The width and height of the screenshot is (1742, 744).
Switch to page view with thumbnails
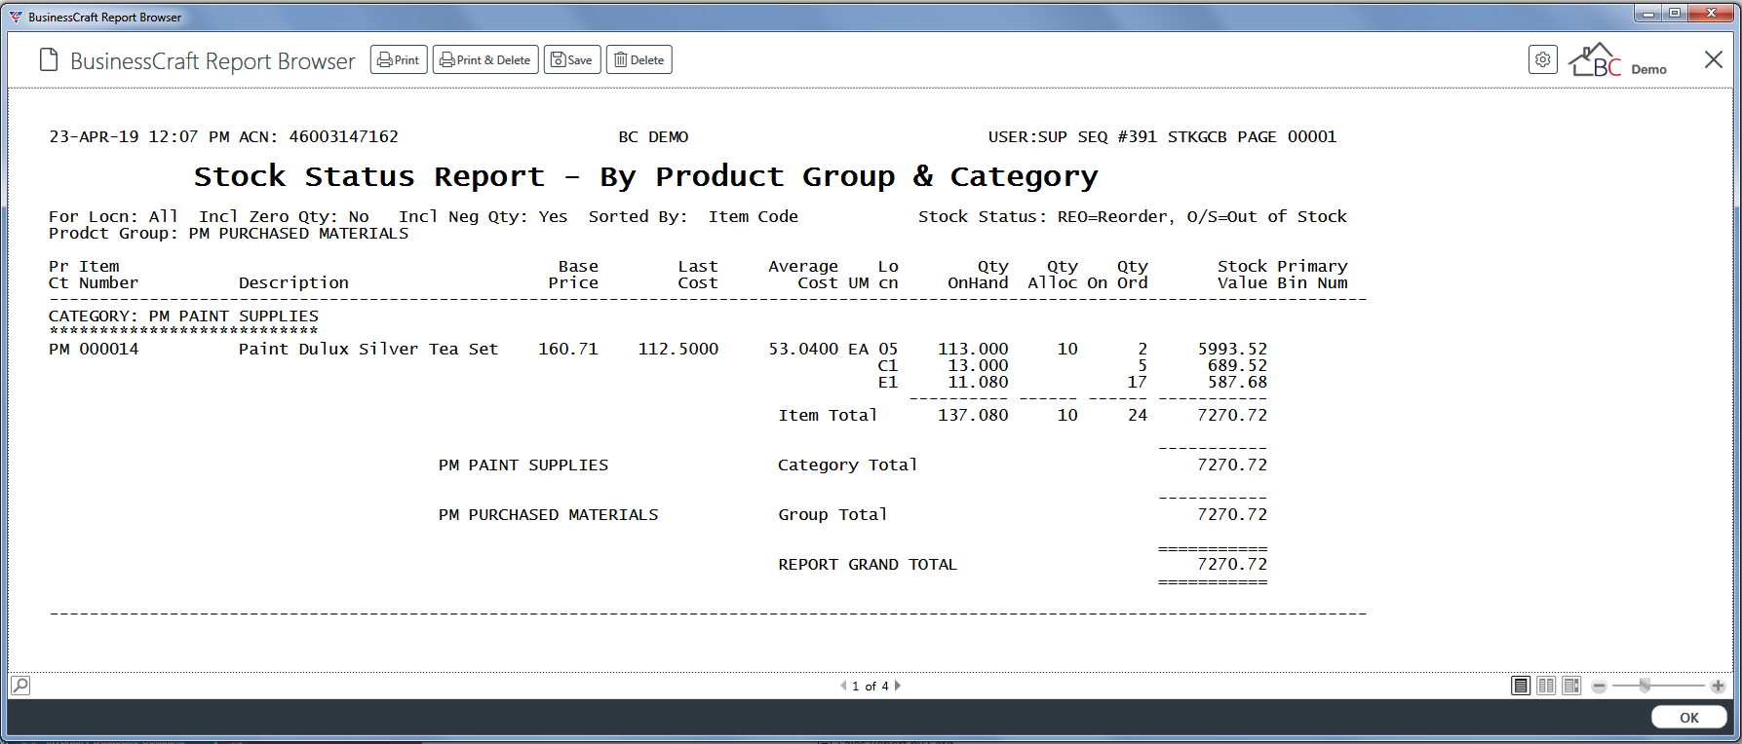click(x=1571, y=686)
